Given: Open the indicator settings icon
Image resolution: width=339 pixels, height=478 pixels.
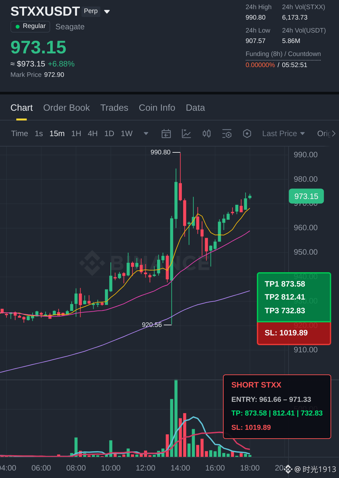Looking at the screenshot, I should (x=227, y=134).
